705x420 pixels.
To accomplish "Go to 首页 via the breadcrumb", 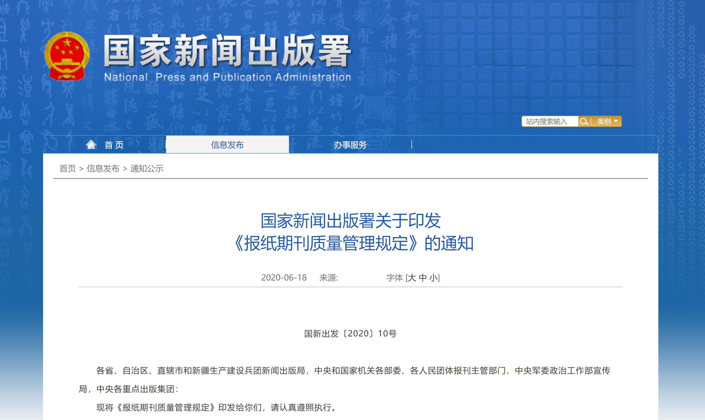I will [x=68, y=168].
